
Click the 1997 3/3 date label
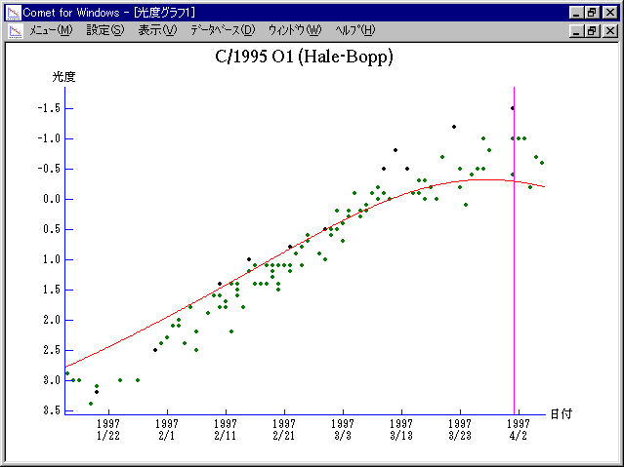343,430
